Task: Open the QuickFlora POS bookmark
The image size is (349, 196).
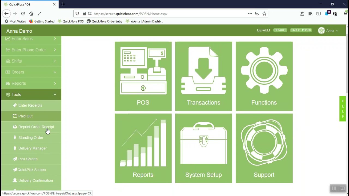Action: coord(71,21)
